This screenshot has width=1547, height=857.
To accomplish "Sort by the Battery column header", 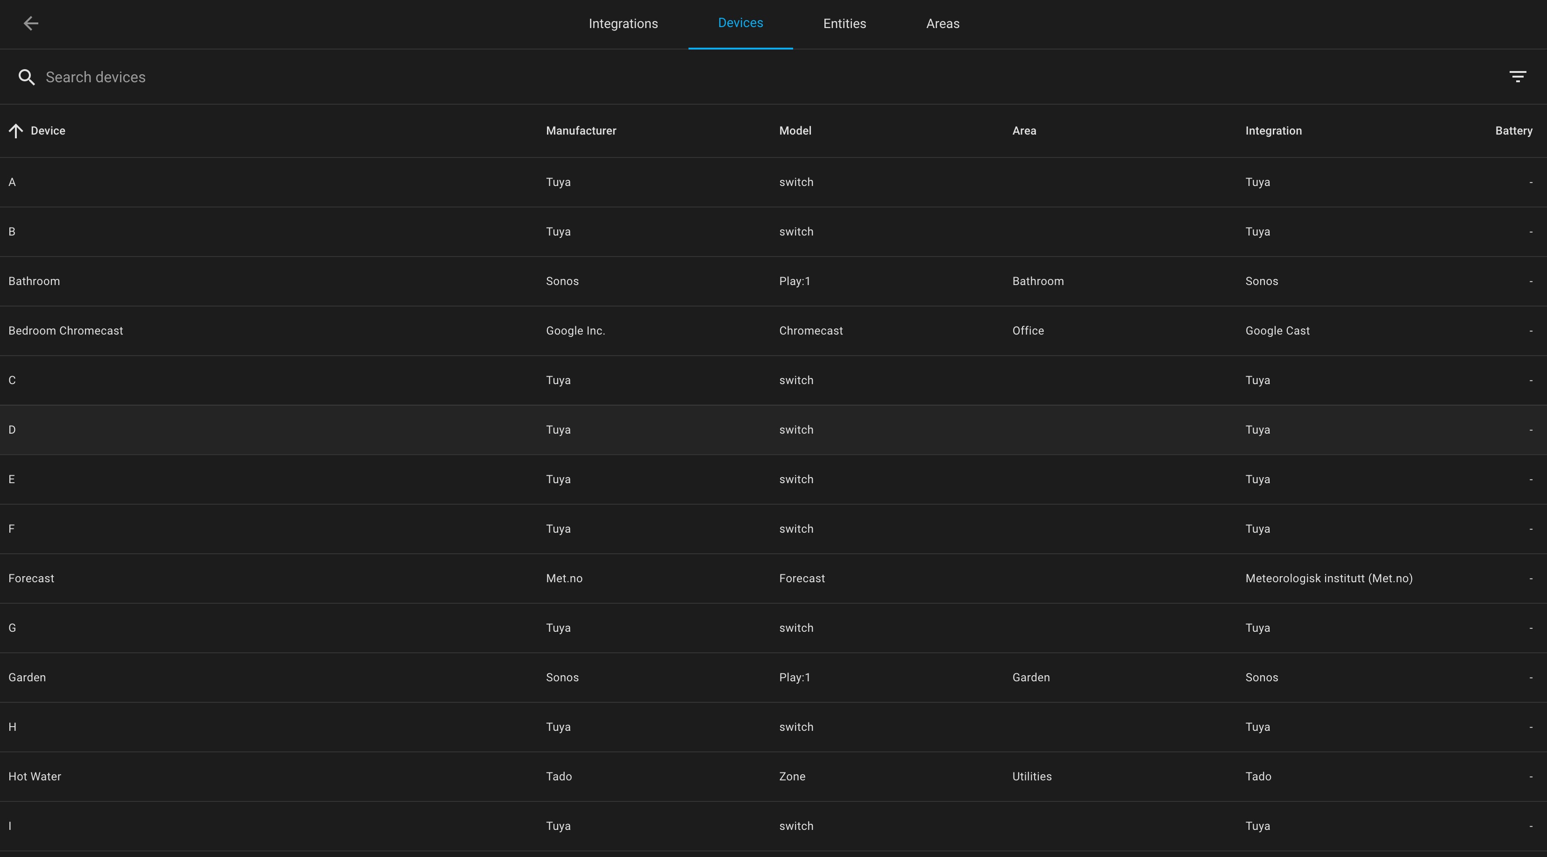I will click(x=1513, y=130).
